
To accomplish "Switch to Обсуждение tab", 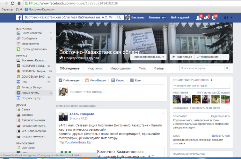I will coord(69,68).
